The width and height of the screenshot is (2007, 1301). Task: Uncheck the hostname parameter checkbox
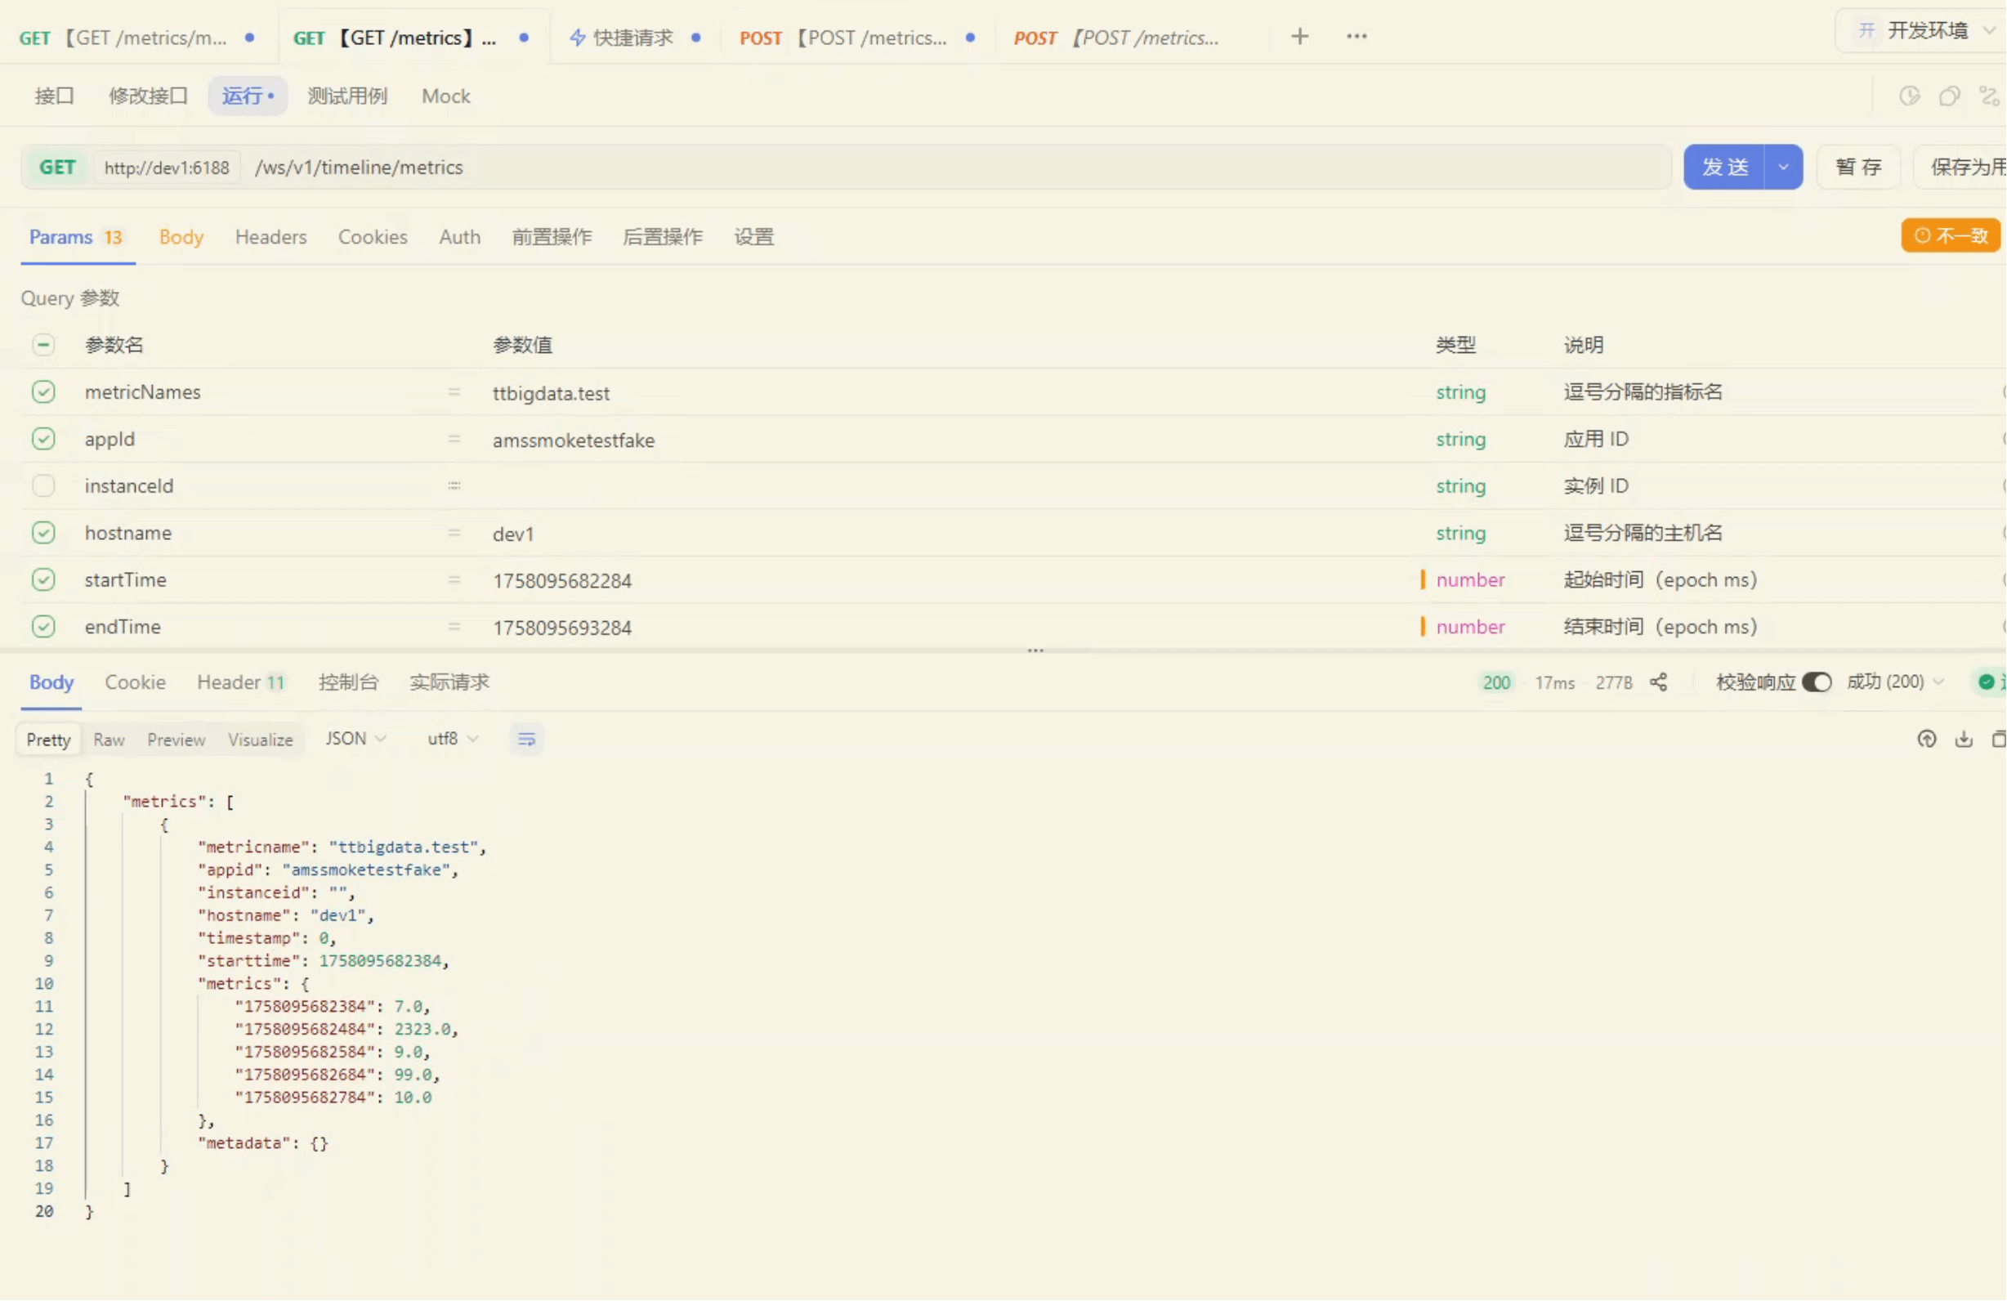click(x=43, y=533)
